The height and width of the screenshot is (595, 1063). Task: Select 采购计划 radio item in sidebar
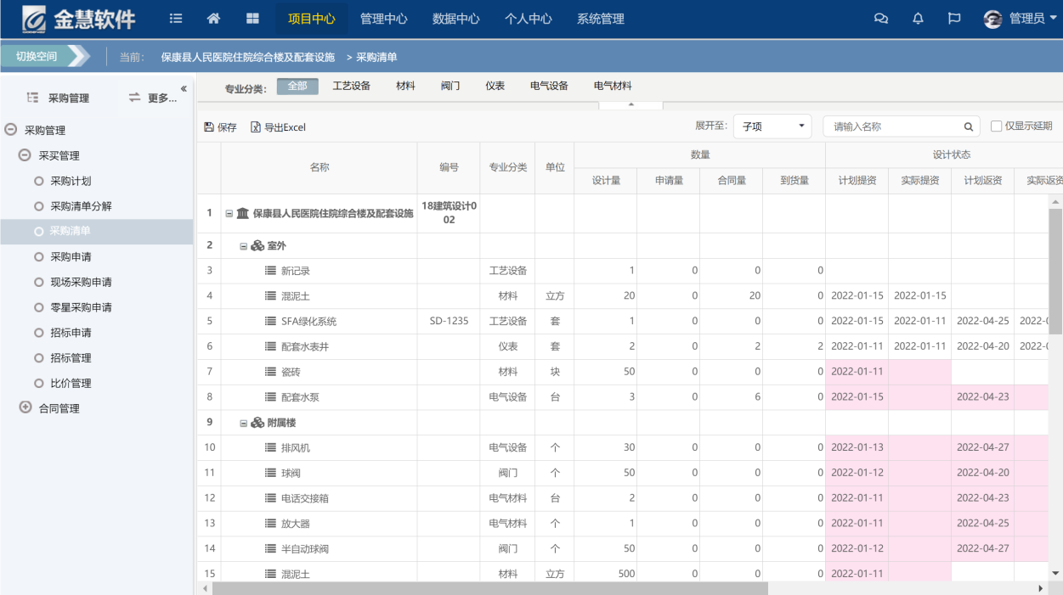click(x=70, y=181)
